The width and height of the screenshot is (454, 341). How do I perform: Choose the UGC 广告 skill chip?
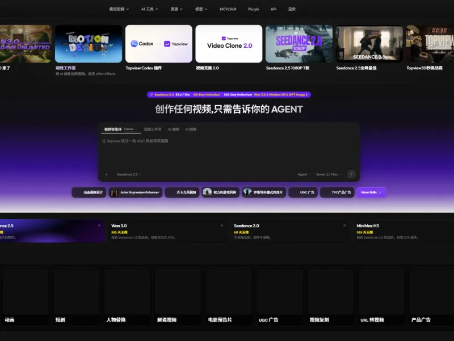pos(303,192)
